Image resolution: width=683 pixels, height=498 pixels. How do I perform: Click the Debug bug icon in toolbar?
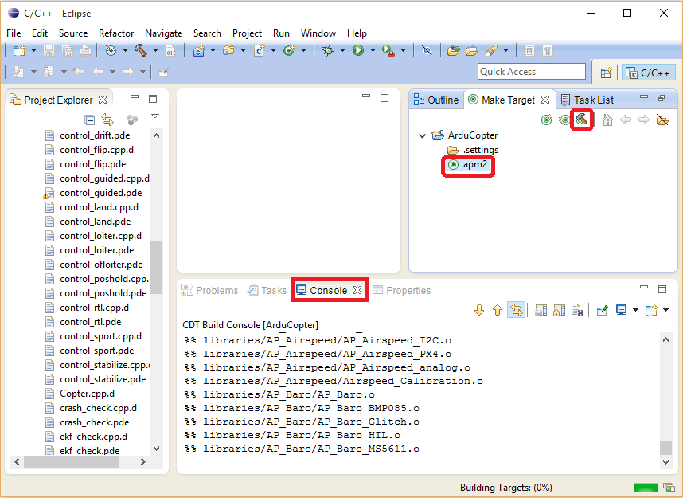pyautogui.click(x=328, y=50)
